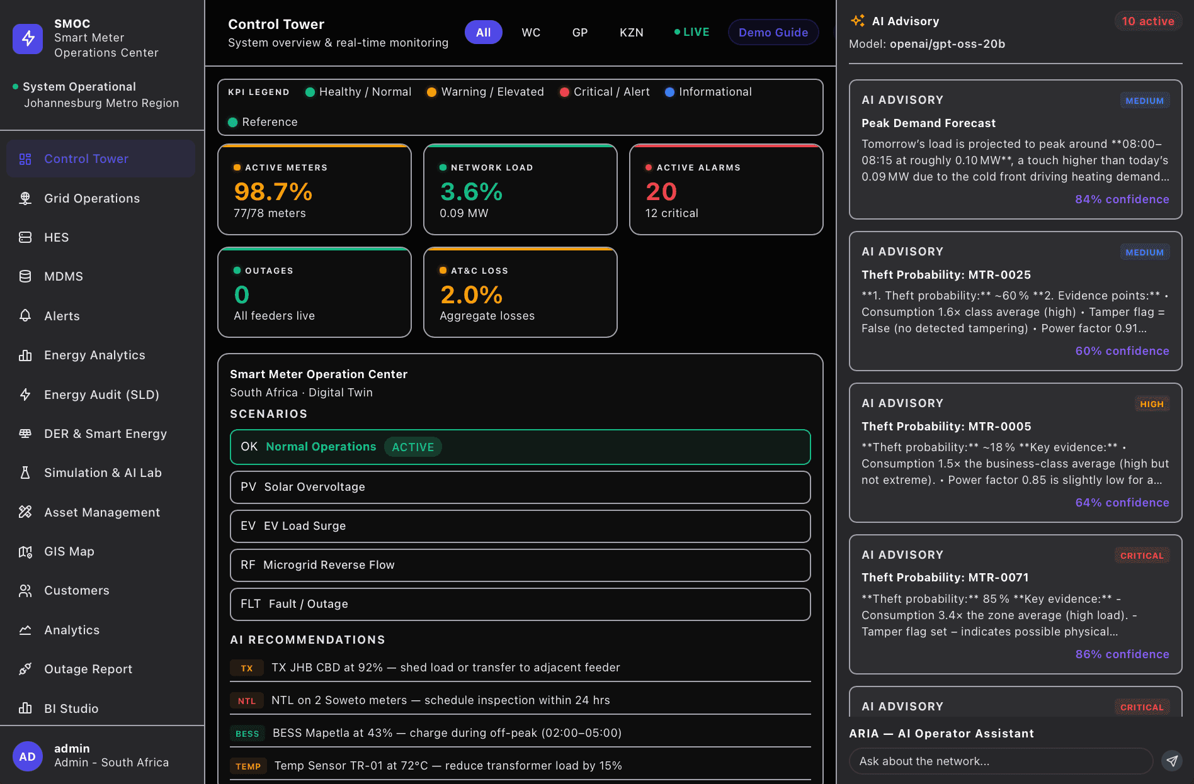Viewport: 1194px width, 784px height.
Task: Send message with paper plane icon
Action: point(1171,761)
